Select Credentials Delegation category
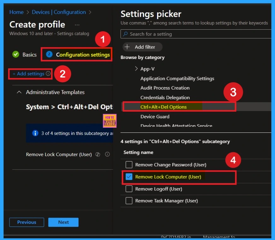This screenshot has width=275, height=240. click(x=165, y=97)
